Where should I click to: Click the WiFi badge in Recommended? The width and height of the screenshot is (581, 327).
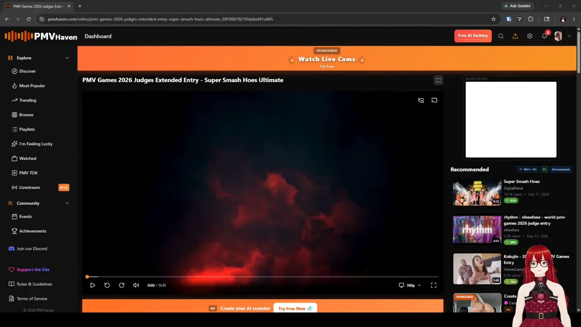528,169
